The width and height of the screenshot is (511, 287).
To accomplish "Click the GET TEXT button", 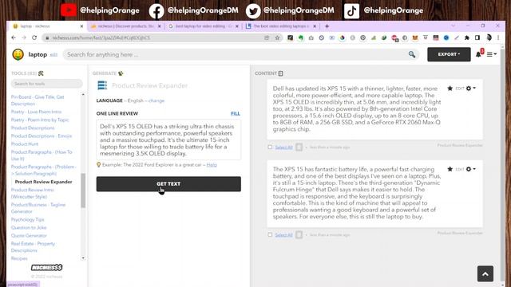I will tap(168, 184).
